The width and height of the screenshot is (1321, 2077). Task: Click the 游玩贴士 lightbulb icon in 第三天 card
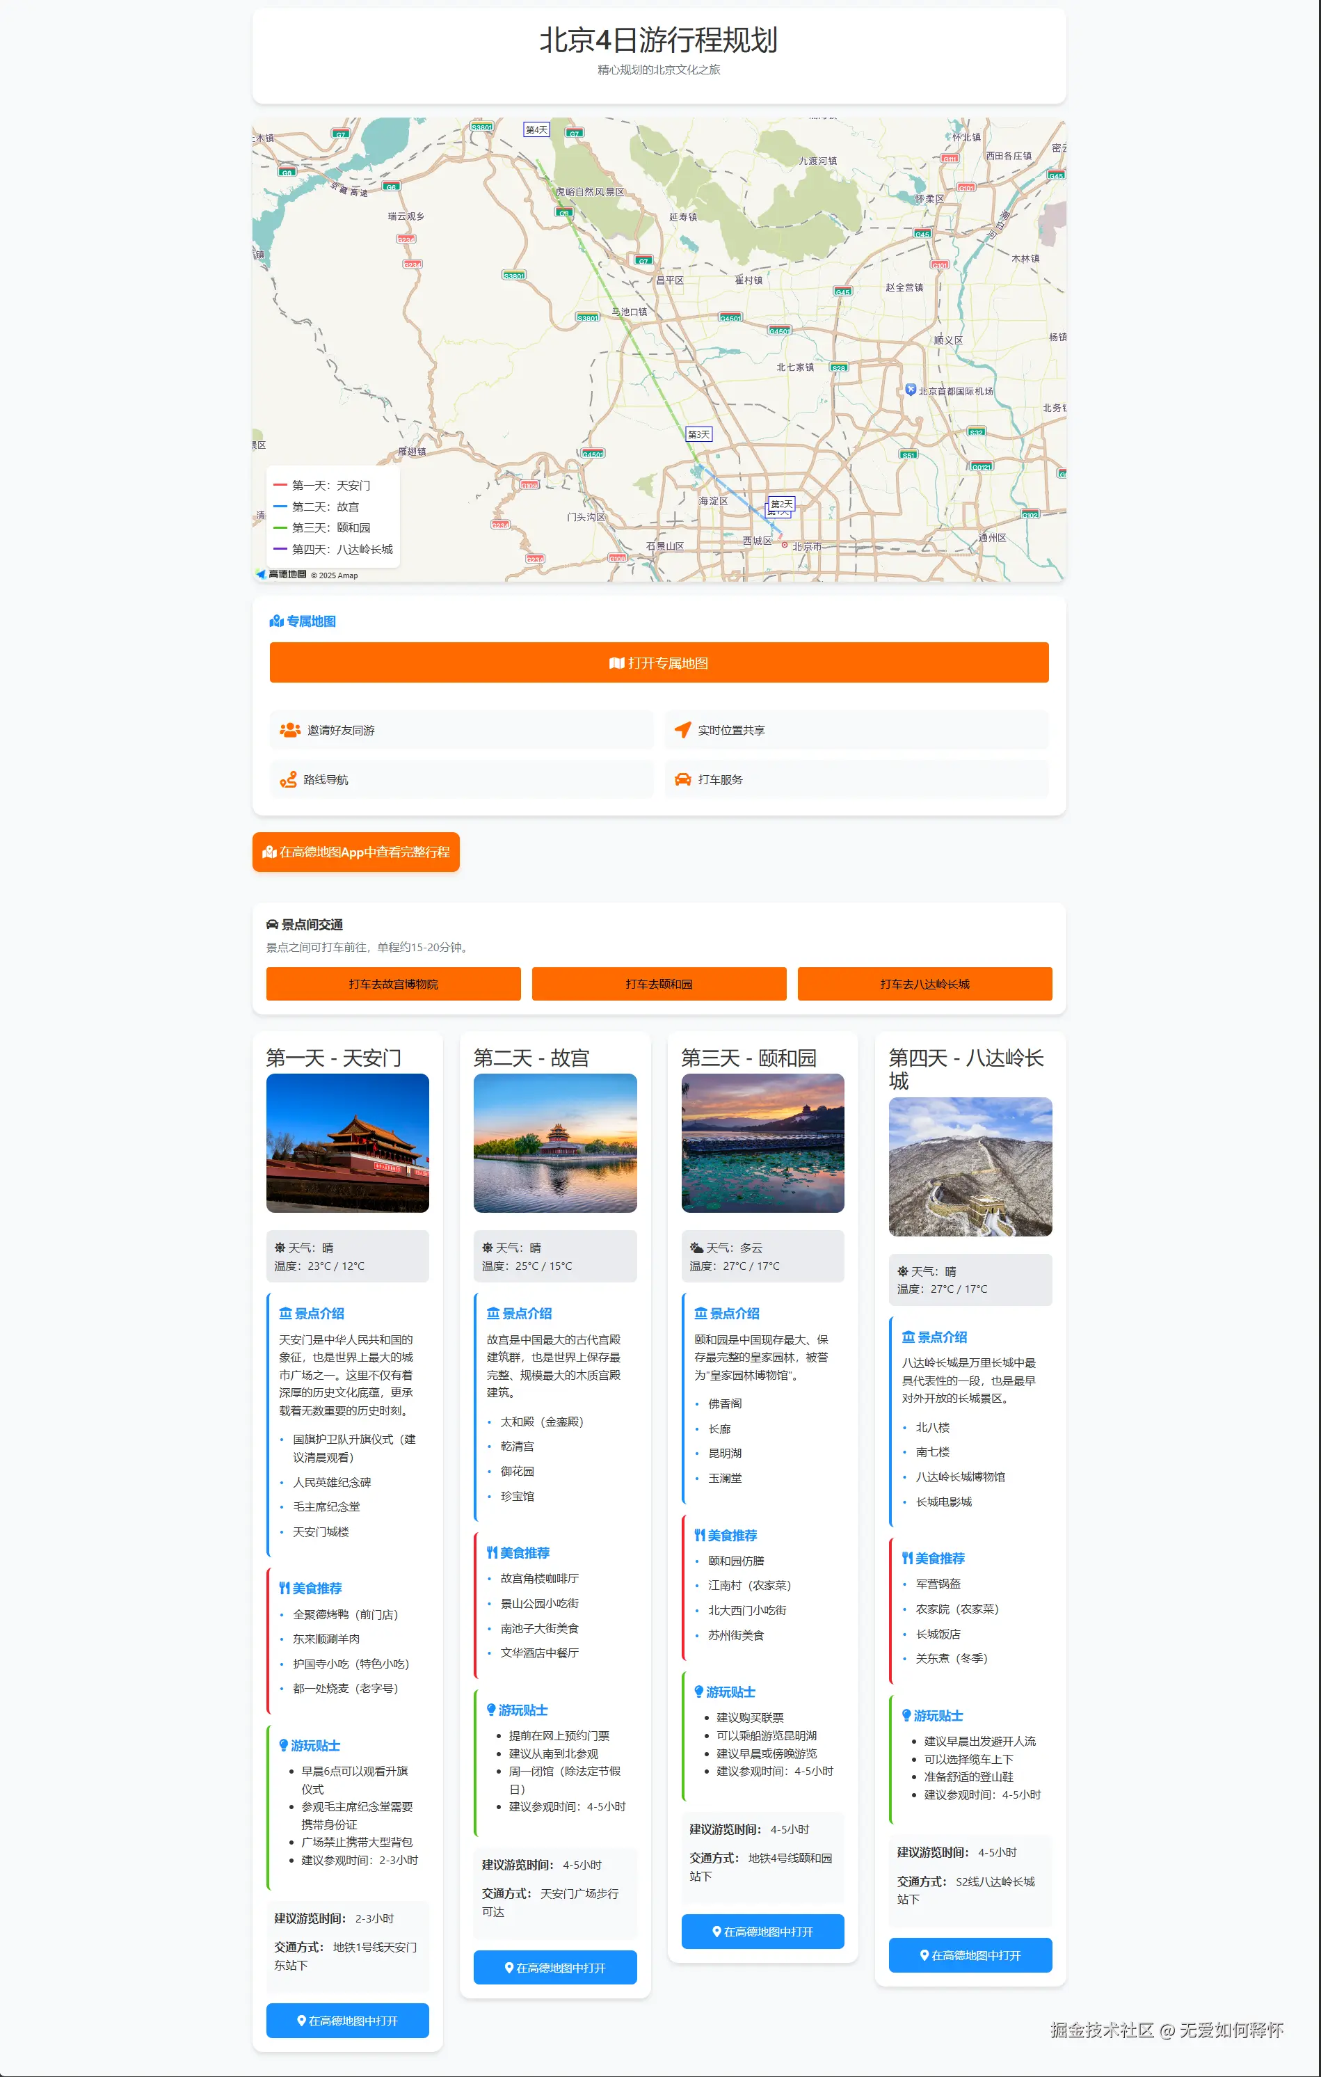pos(699,1692)
